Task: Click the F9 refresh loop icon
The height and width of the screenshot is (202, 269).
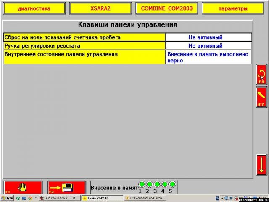Action: click(261, 74)
